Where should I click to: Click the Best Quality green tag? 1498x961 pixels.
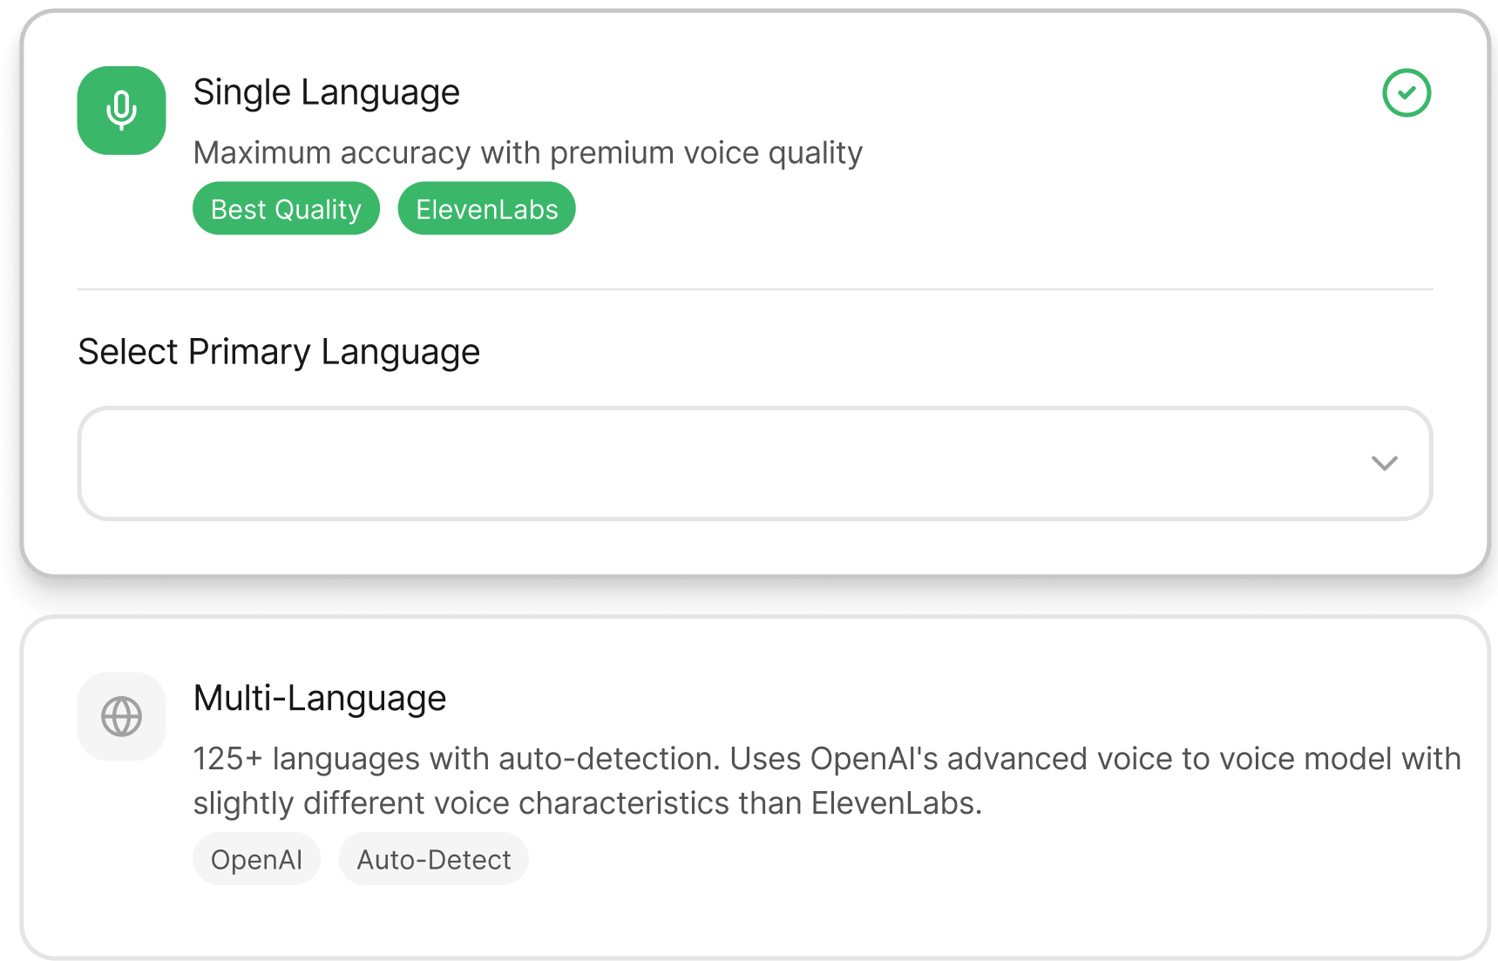286,209
